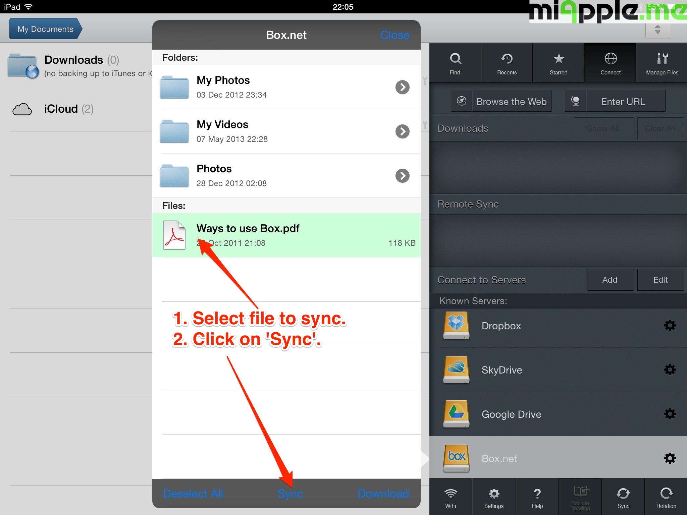Image resolution: width=687 pixels, height=515 pixels.
Task: Open Manage Files tools
Action: coord(662,63)
